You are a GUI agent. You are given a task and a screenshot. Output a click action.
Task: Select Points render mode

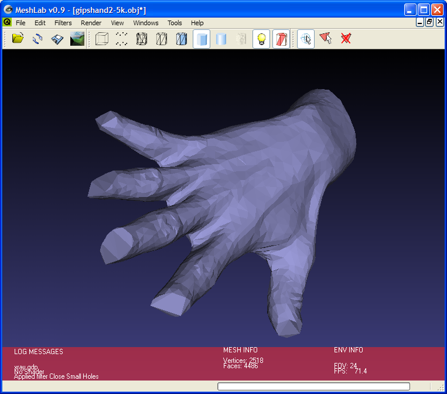[x=122, y=39]
